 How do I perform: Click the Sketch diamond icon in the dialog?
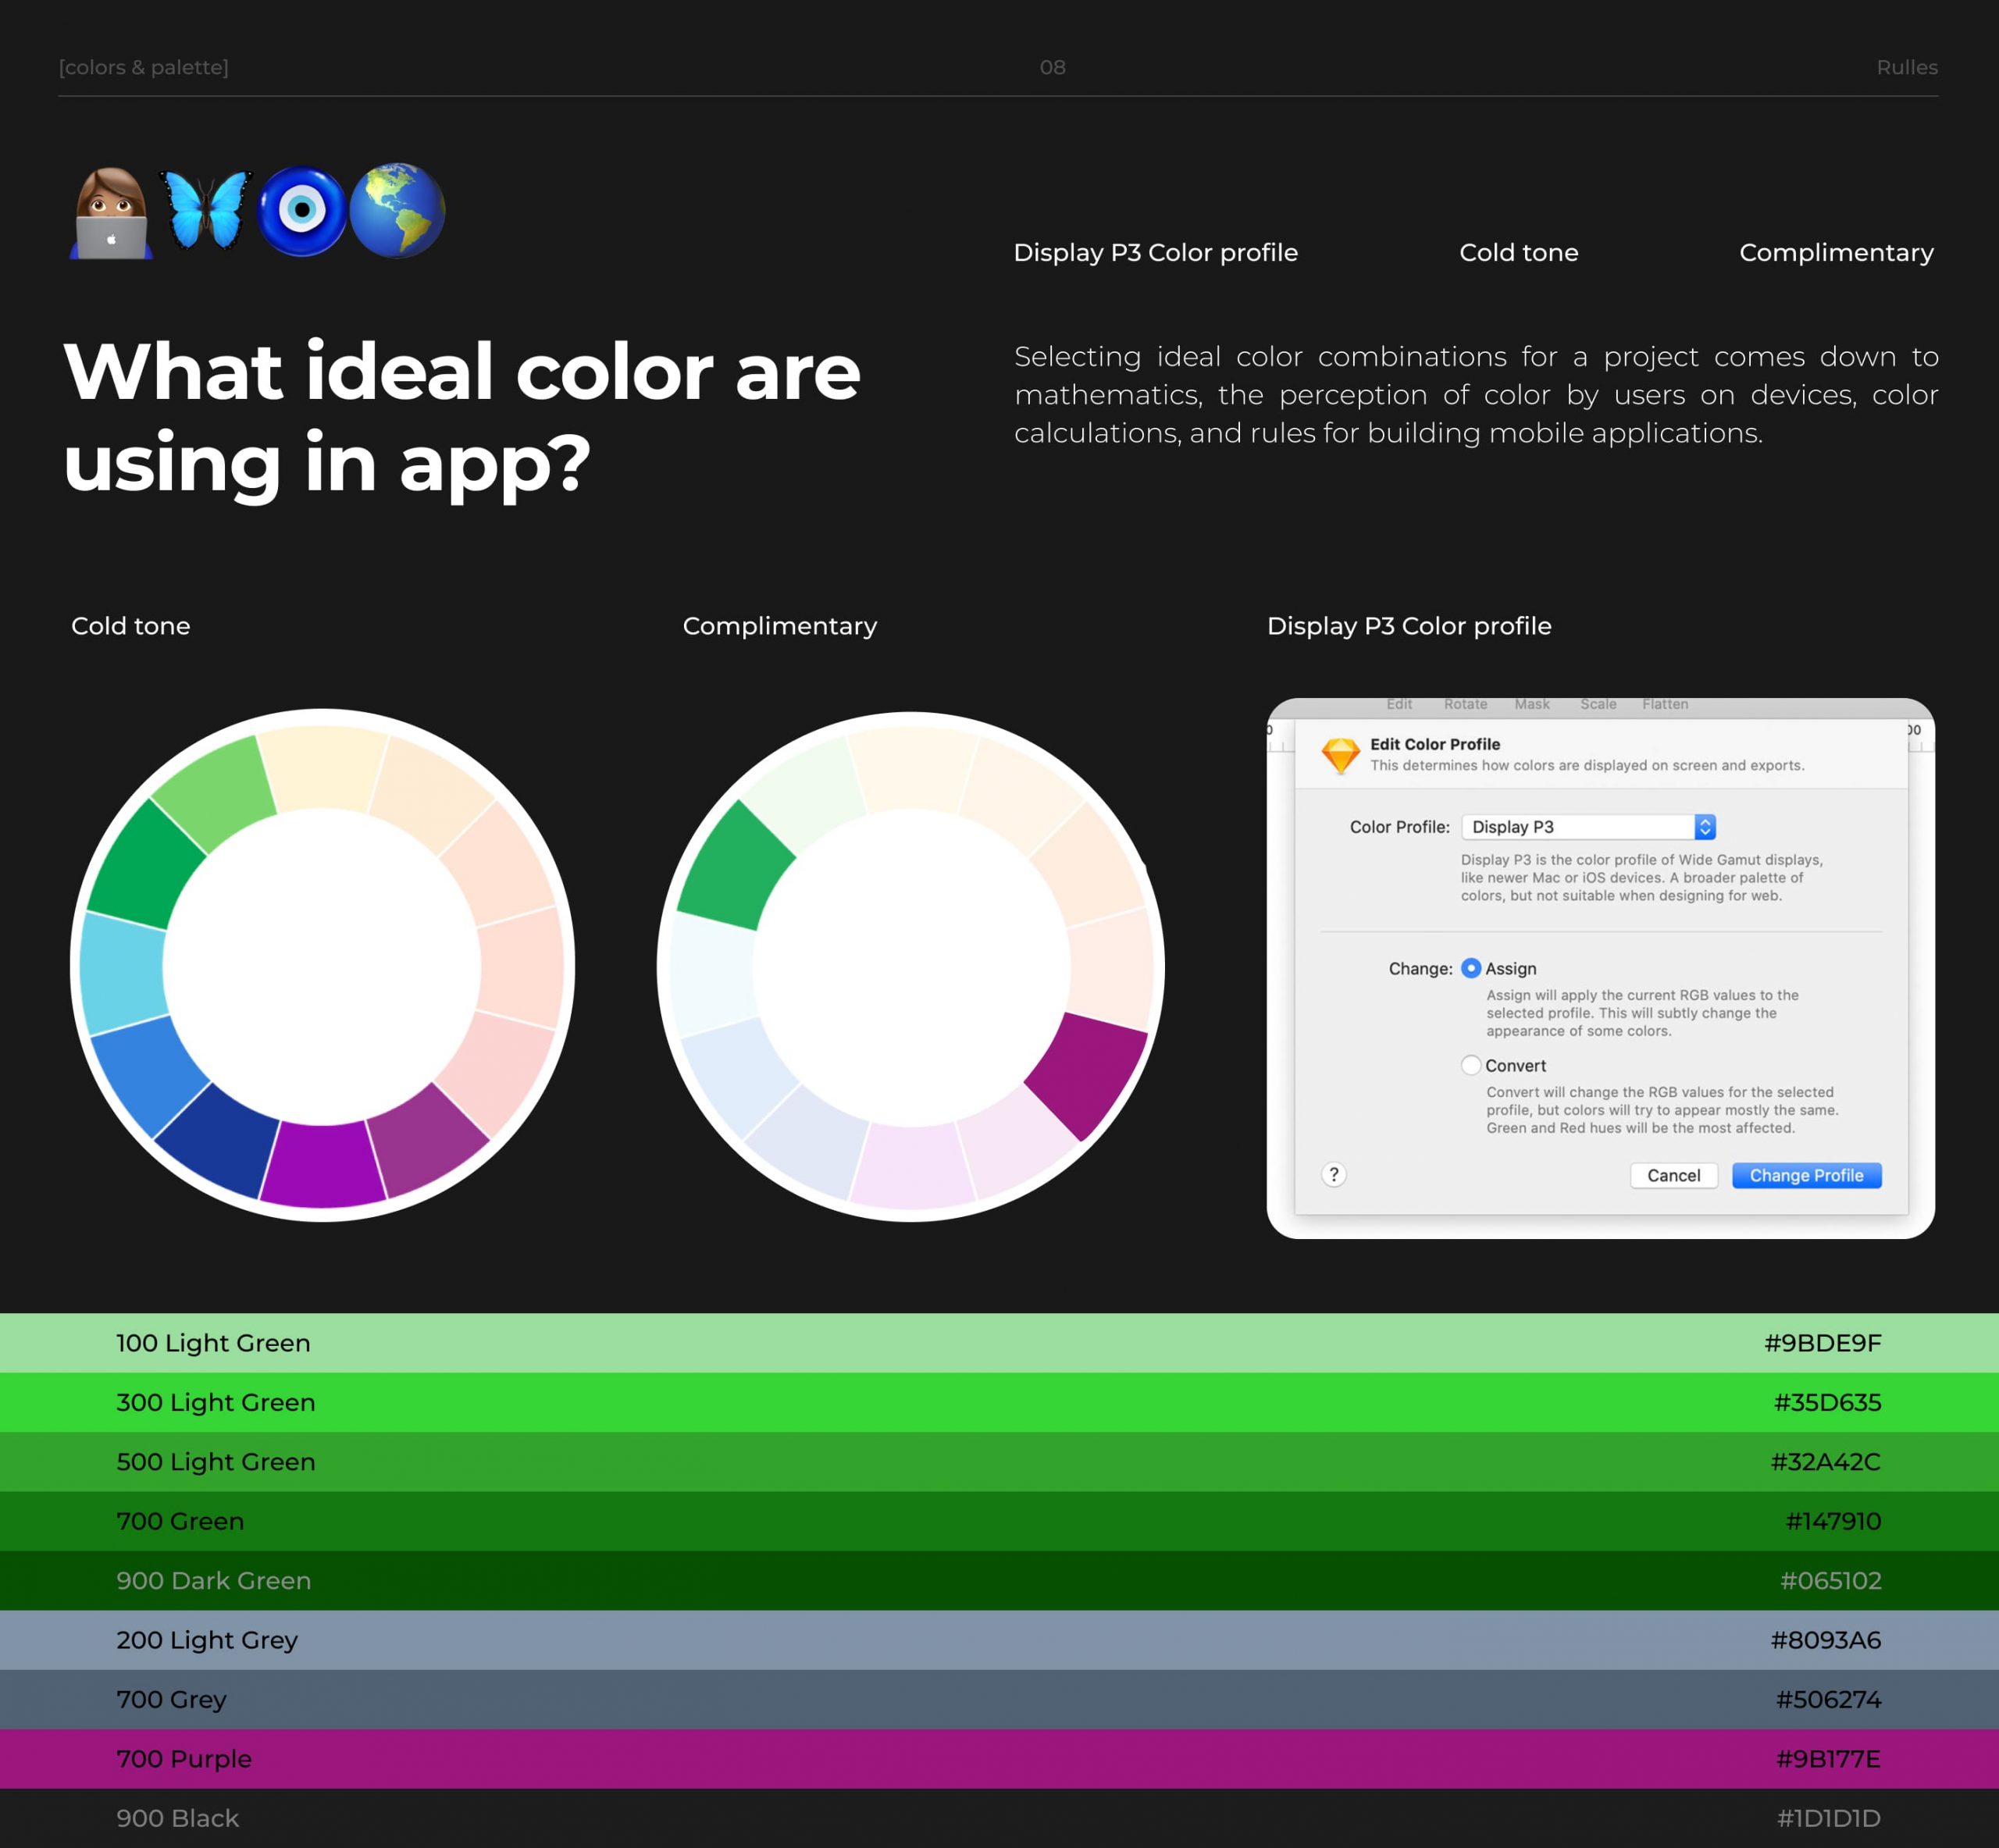[1340, 754]
